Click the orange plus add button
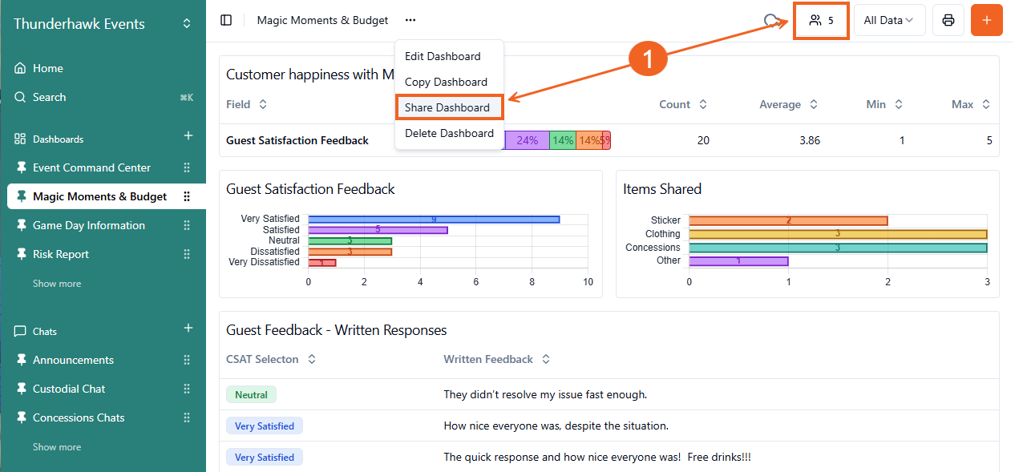The width and height of the screenshot is (1023, 472). 986,20
